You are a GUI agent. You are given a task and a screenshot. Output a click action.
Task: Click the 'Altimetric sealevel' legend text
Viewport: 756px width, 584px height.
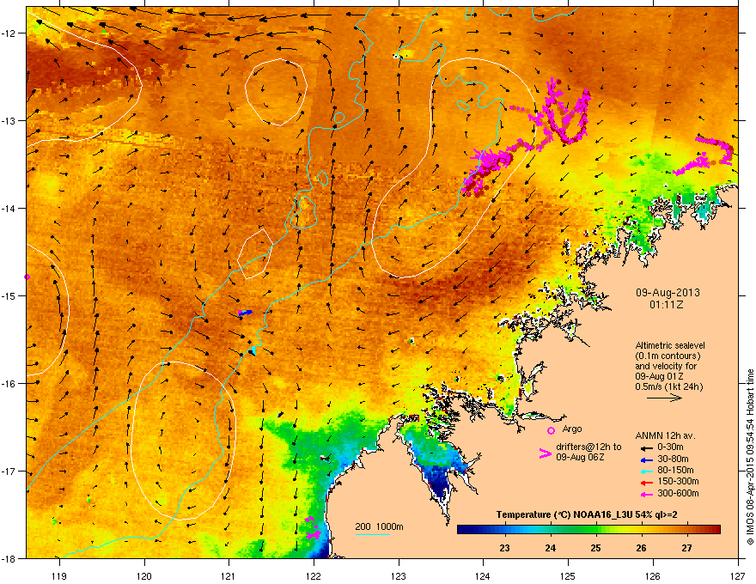tap(670, 345)
